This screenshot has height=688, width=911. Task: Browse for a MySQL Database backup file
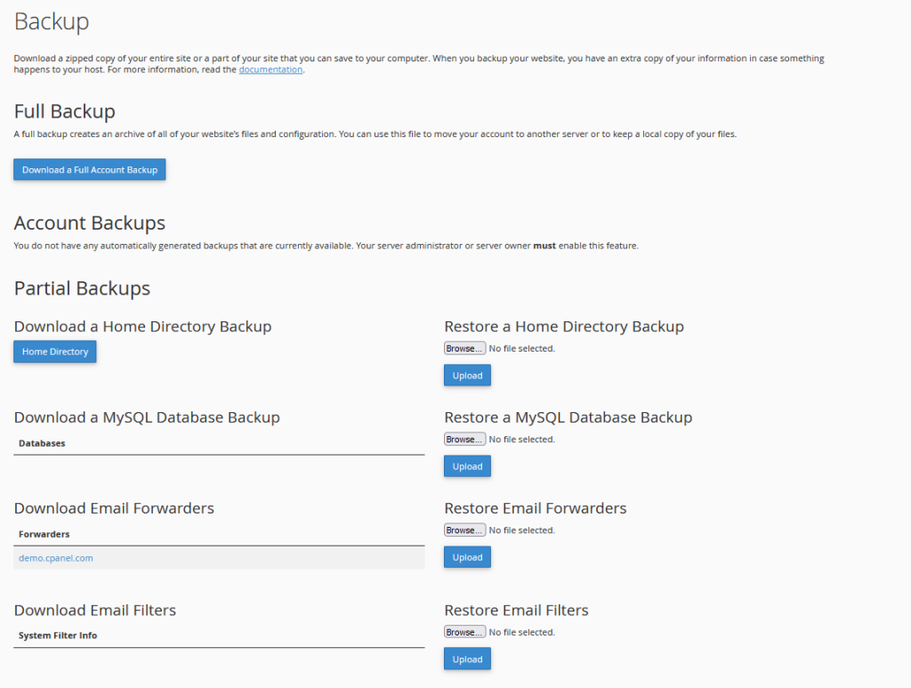(464, 440)
